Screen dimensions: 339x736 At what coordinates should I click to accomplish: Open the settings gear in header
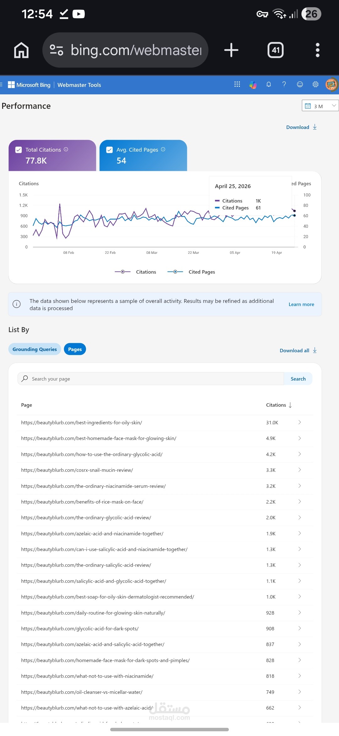(315, 84)
